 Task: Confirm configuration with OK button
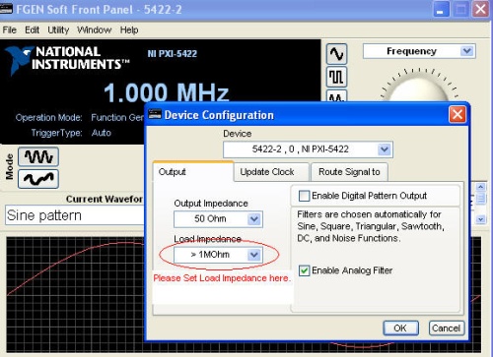click(400, 328)
